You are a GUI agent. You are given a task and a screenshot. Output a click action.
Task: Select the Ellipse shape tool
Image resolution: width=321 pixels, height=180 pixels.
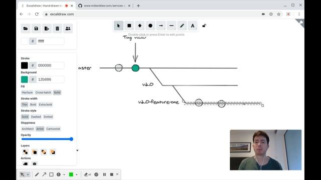pos(150,25)
